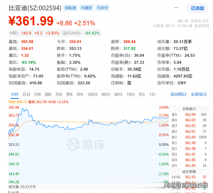213x193 pixels.
Task: Switch to the 五日 chart tab
Action: (x=26, y=94)
